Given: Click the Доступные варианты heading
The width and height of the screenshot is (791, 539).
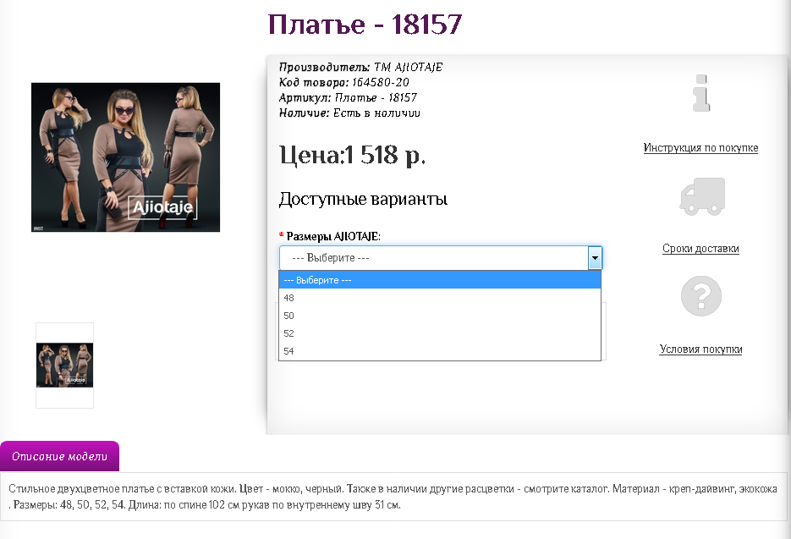Looking at the screenshot, I should 363,199.
